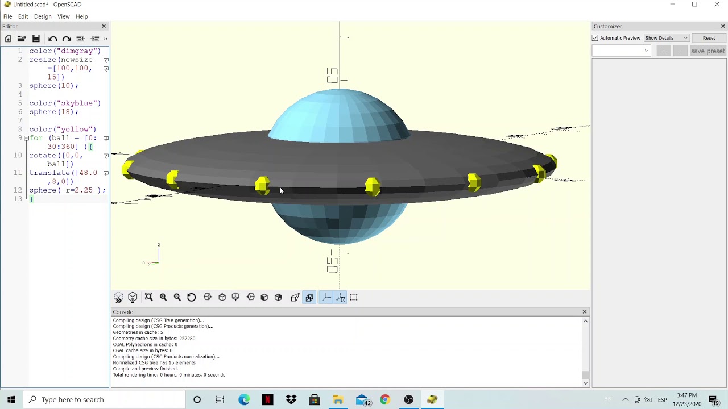
Task: Indent the selected code
Action: click(95, 39)
